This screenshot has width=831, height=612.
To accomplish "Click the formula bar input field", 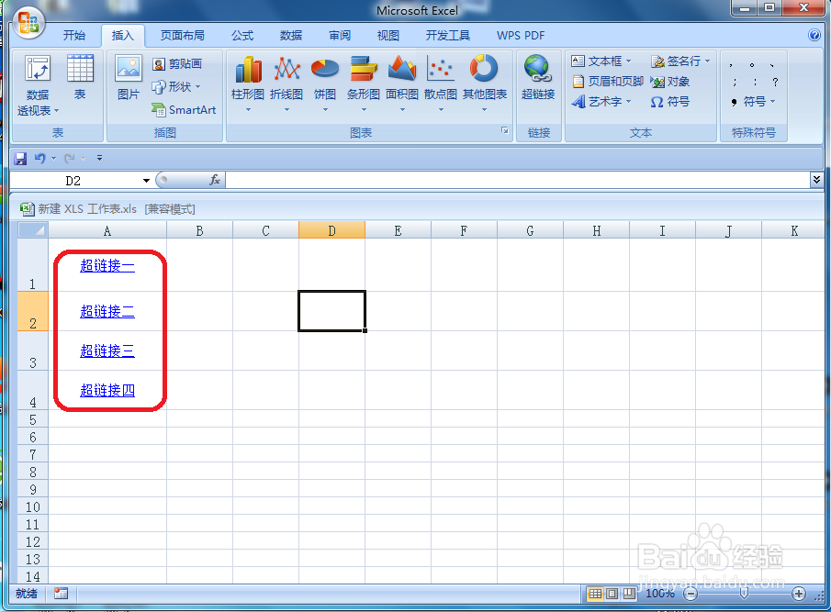I will (x=518, y=180).
